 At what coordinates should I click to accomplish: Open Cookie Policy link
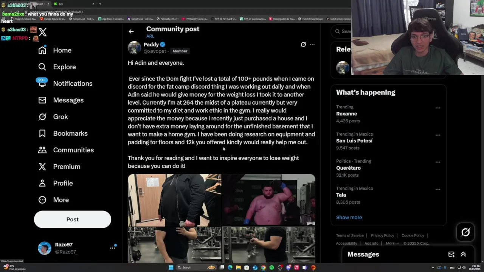tap(413, 235)
